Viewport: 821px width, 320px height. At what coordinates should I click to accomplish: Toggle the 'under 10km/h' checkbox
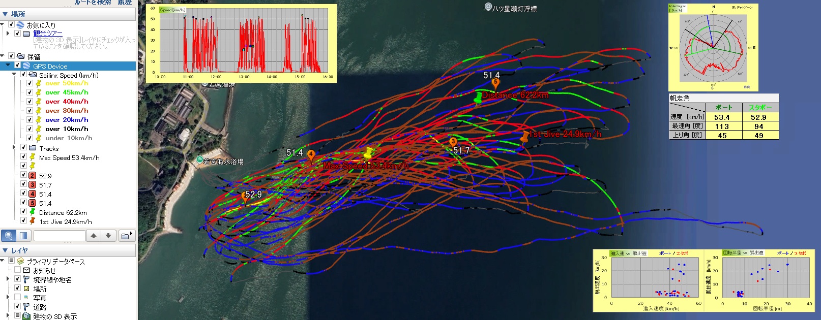[30, 138]
